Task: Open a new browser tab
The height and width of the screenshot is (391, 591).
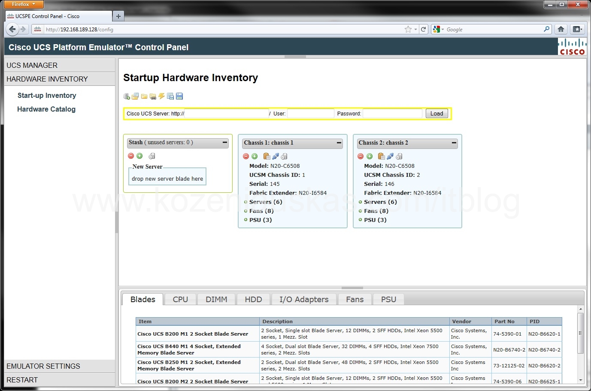Action: (x=118, y=16)
